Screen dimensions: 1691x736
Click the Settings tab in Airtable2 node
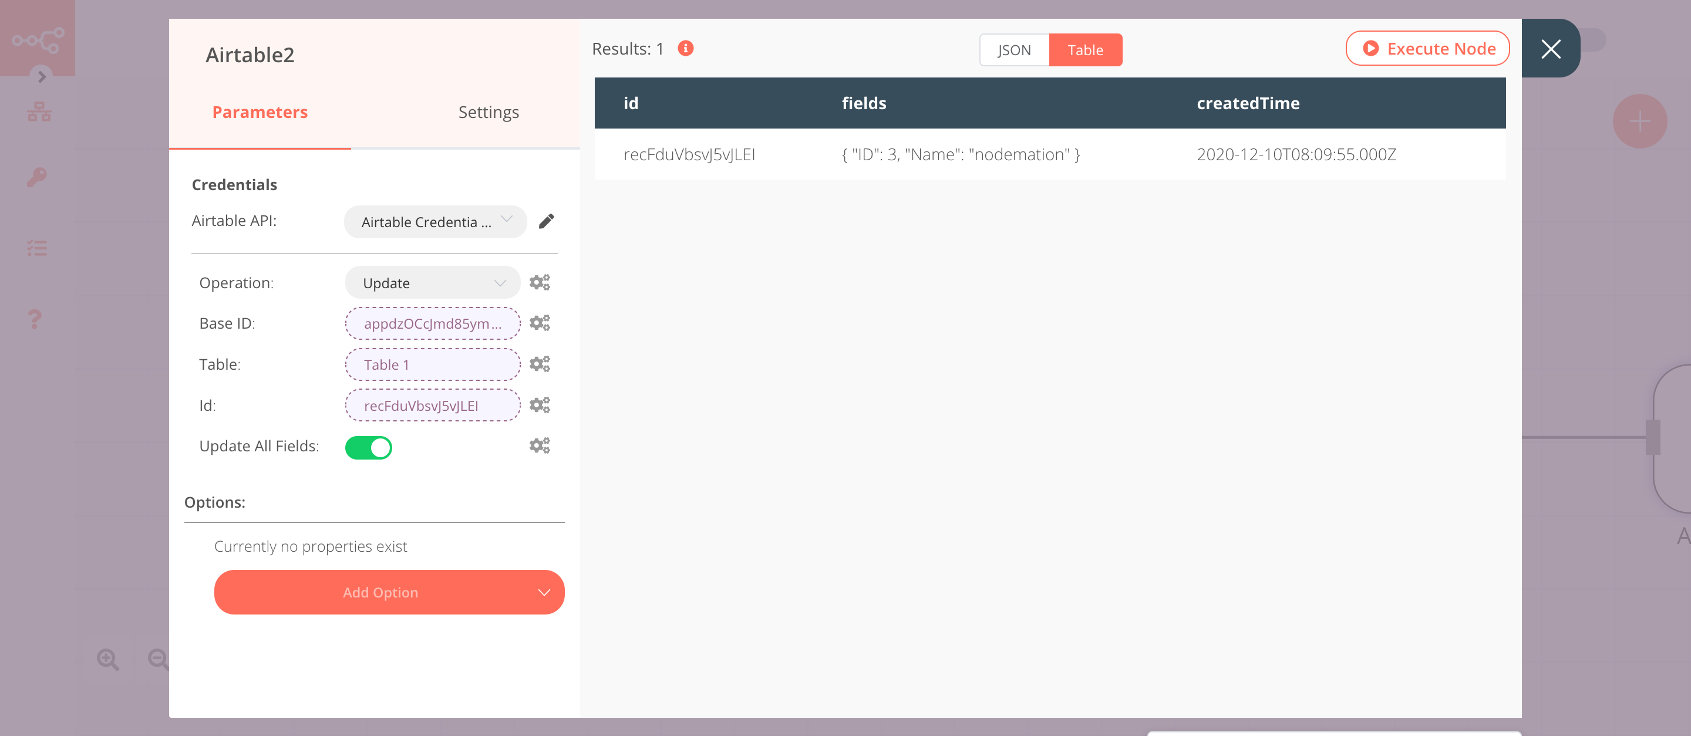tap(487, 112)
